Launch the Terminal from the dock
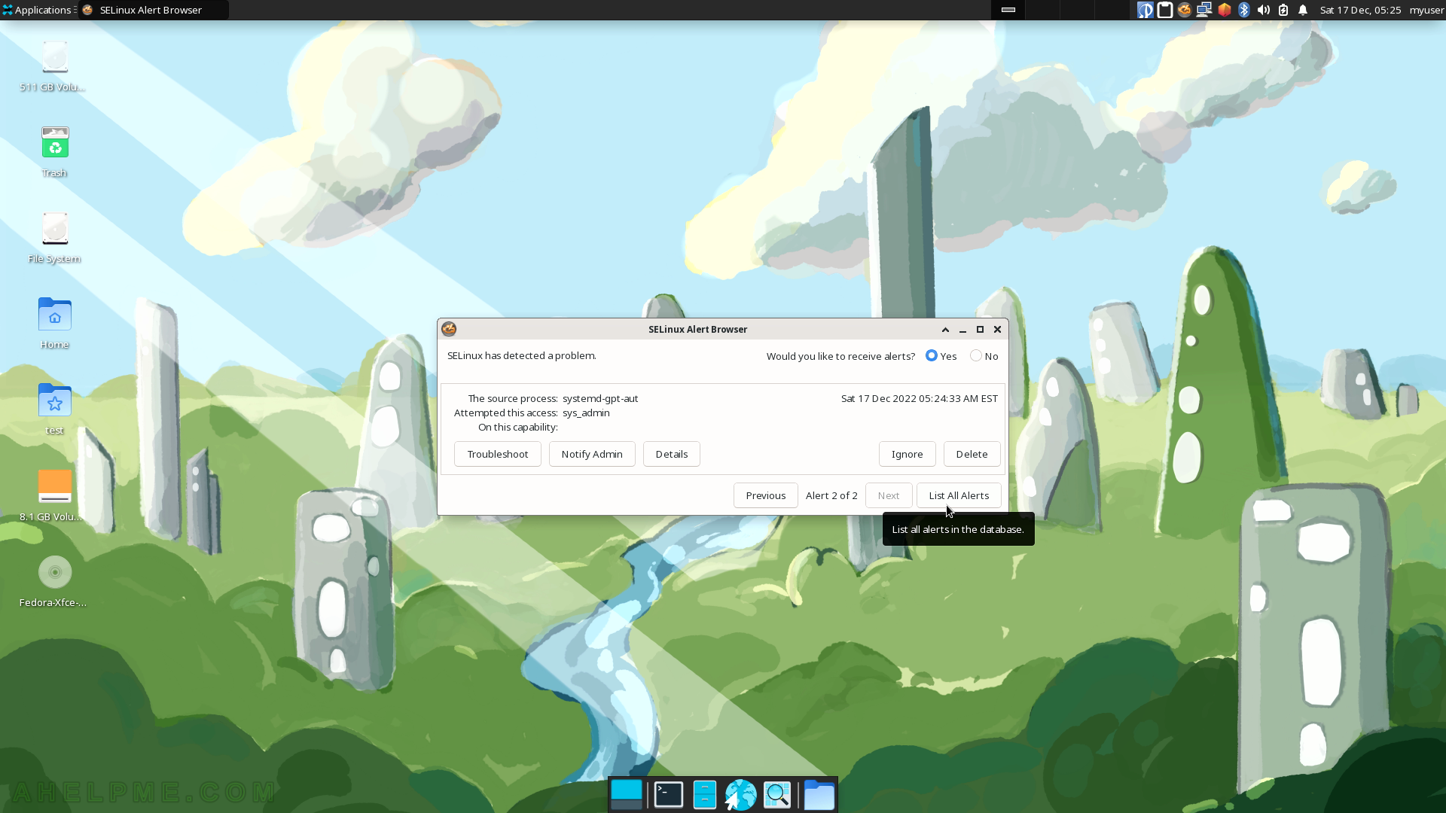The image size is (1446, 813). [669, 795]
